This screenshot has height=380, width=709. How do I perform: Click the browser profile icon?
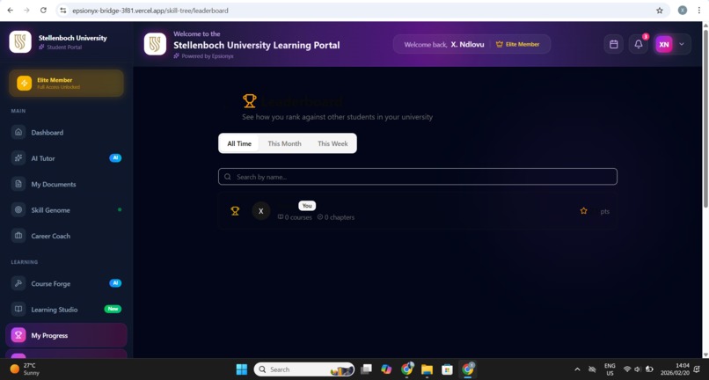683,11
